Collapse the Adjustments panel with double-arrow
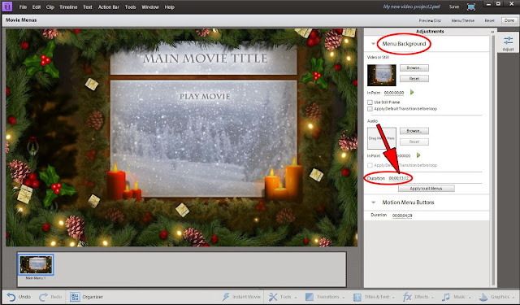 coord(492,32)
